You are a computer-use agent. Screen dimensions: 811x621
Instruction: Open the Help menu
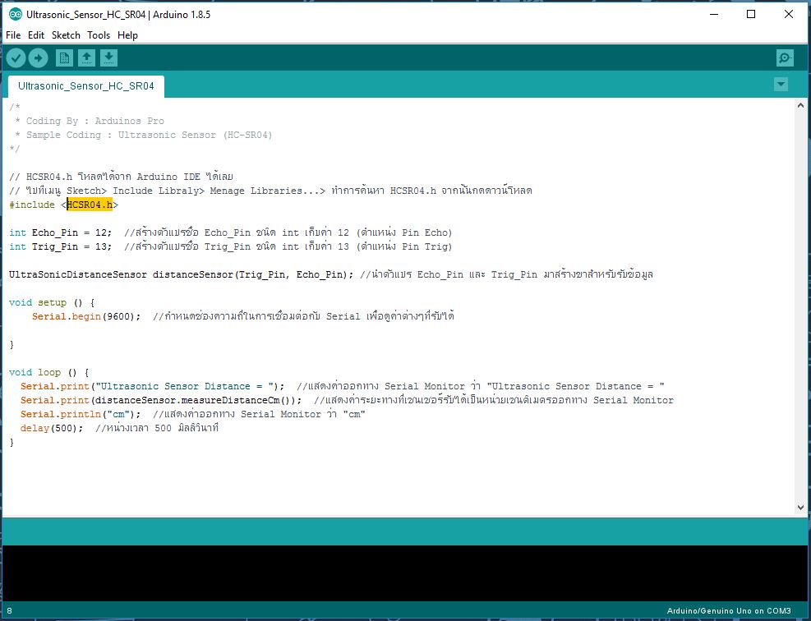click(x=127, y=35)
